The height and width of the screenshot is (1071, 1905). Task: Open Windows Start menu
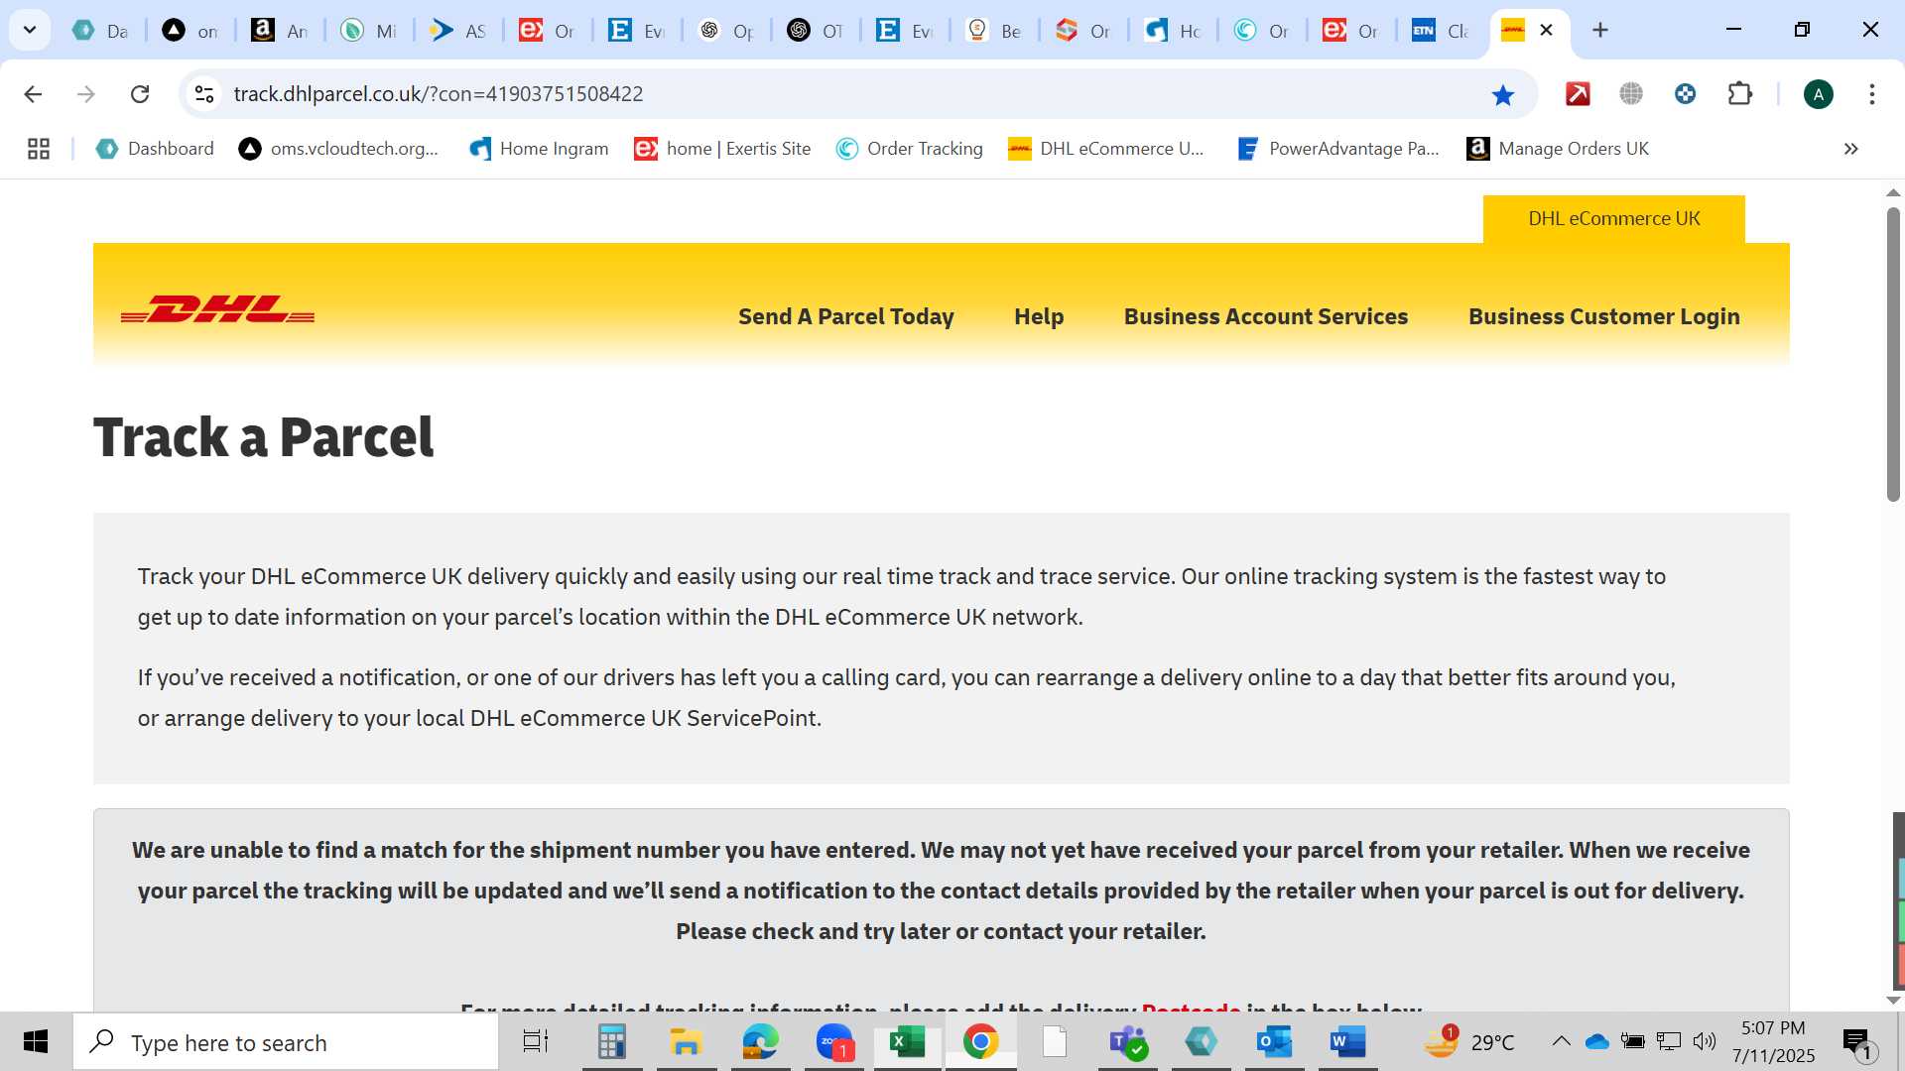(36, 1041)
